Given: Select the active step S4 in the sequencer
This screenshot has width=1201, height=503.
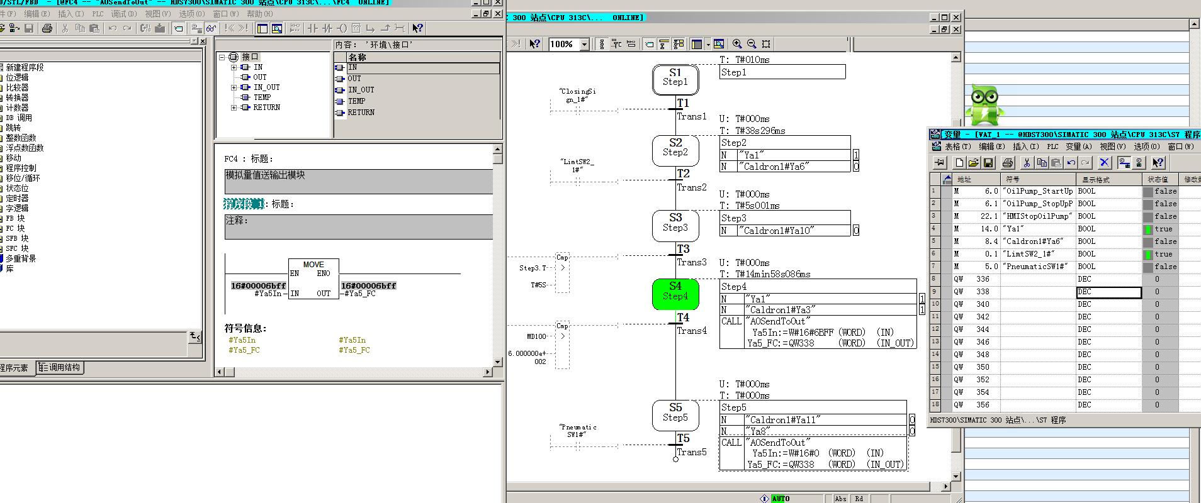Looking at the screenshot, I should tap(675, 294).
